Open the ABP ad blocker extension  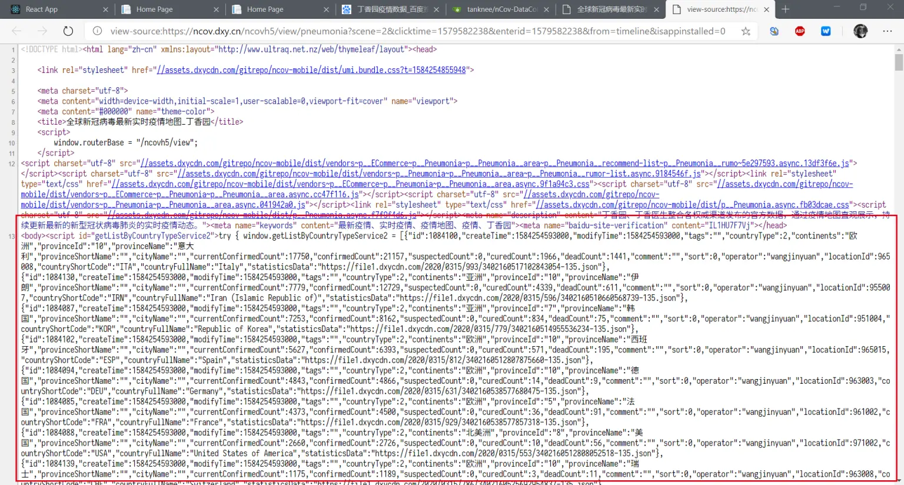pos(800,31)
